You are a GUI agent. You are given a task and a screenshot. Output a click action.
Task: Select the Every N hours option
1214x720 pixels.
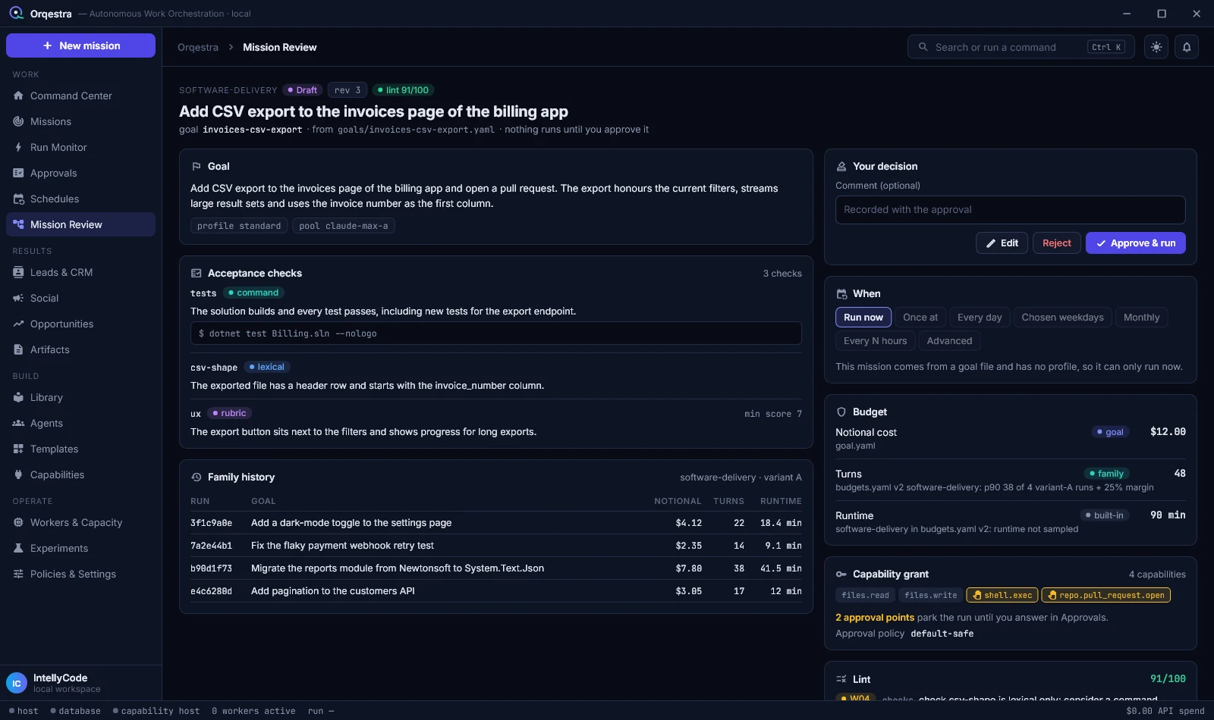(x=875, y=341)
